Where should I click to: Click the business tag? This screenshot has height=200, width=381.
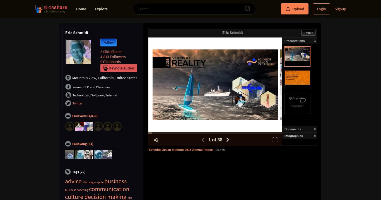(115, 181)
